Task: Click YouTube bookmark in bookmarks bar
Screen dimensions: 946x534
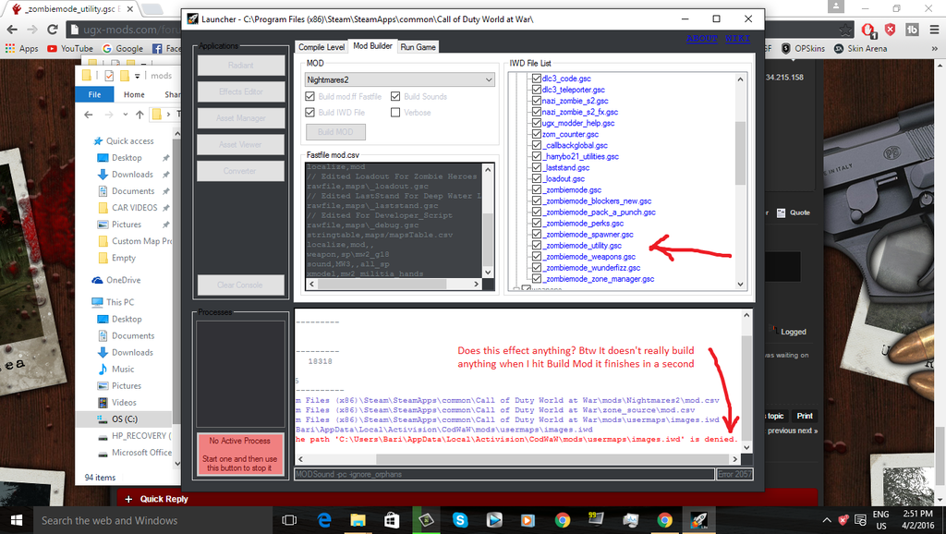Action: 70,48
